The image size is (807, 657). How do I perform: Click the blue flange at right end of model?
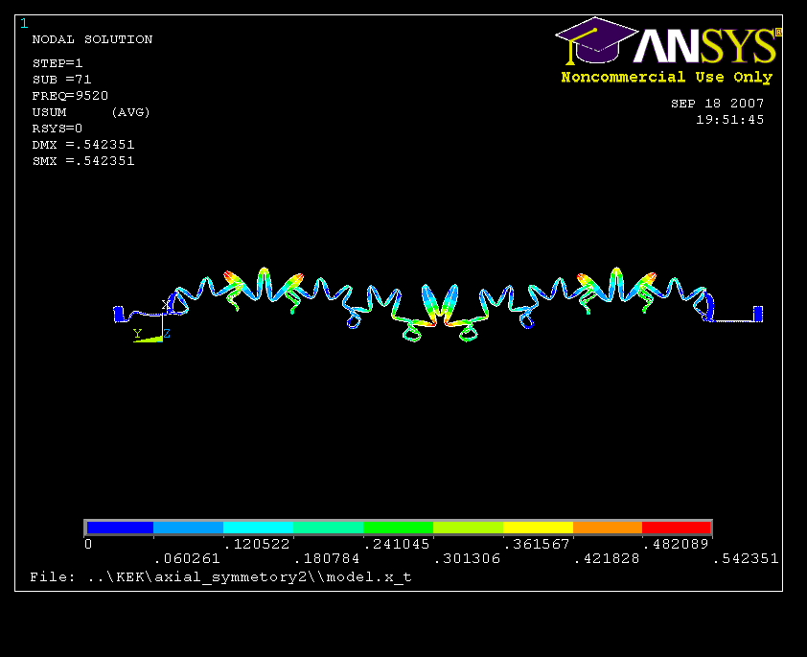(x=758, y=314)
